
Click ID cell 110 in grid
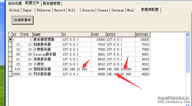click(x=17, y=69)
